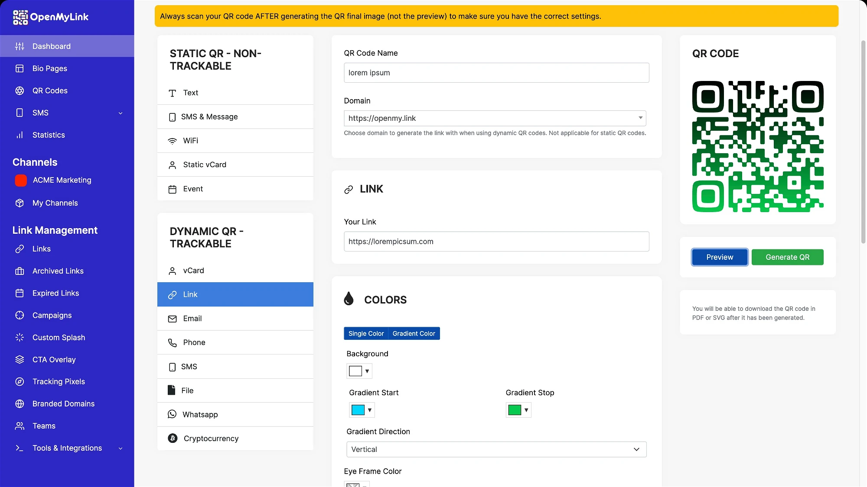Click the QR Codes sidebar icon
Screen dimensions: 867x487
pos(20,90)
